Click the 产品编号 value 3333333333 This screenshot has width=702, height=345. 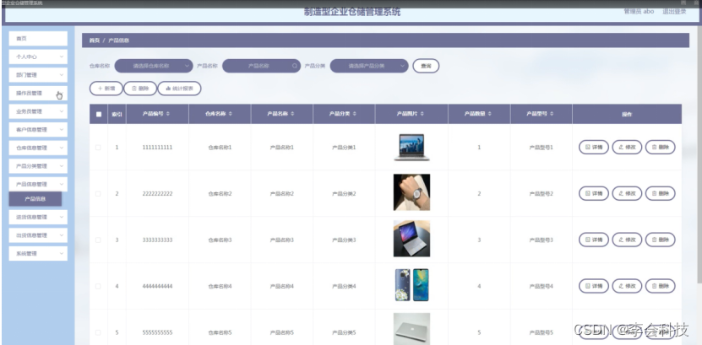click(x=157, y=240)
